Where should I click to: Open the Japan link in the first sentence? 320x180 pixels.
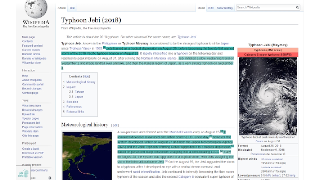225,43
